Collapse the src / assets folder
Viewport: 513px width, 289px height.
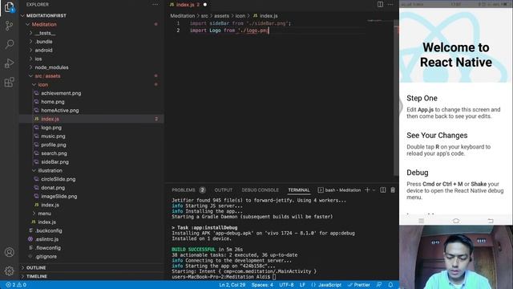tap(47, 76)
